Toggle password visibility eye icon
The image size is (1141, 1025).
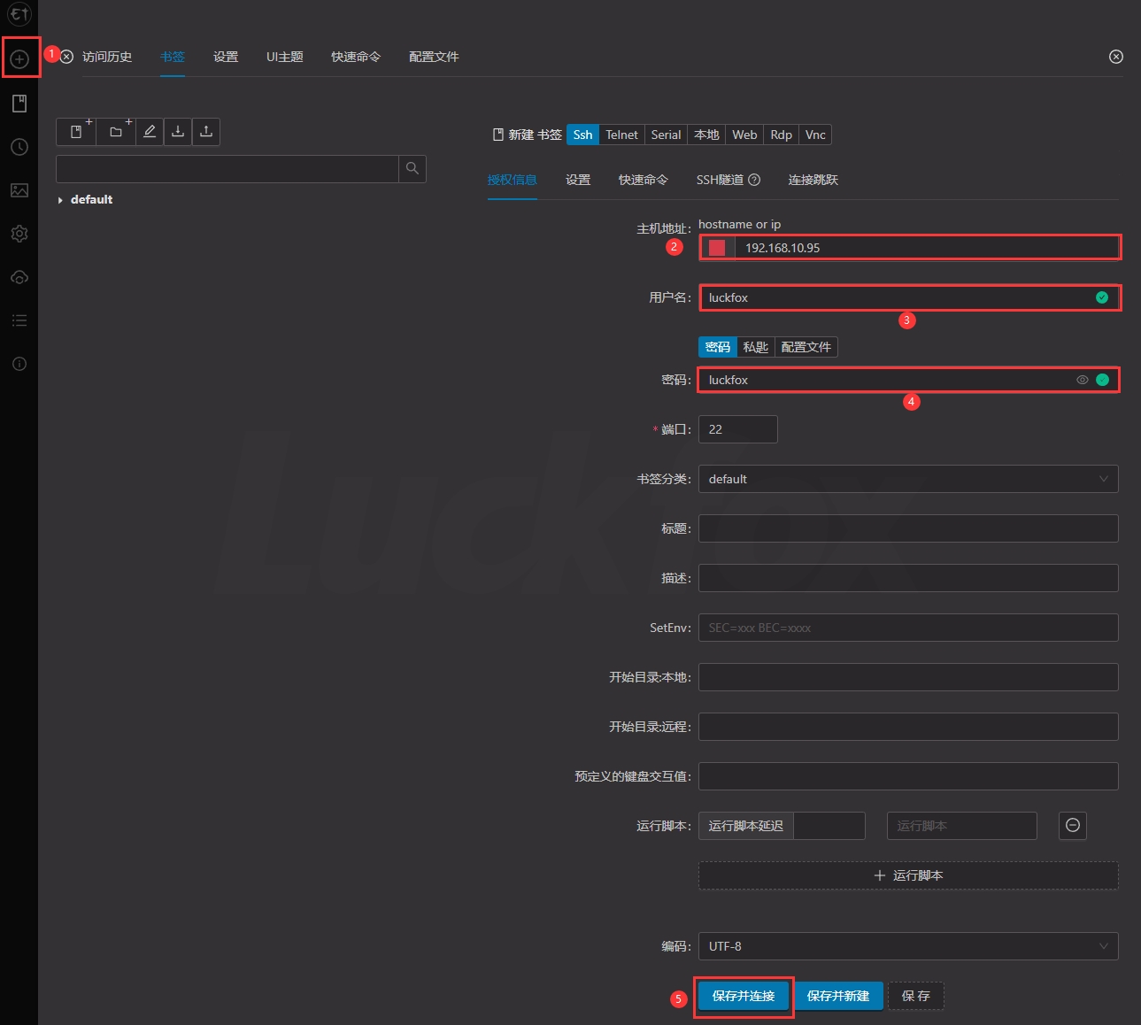click(1082, 380)
